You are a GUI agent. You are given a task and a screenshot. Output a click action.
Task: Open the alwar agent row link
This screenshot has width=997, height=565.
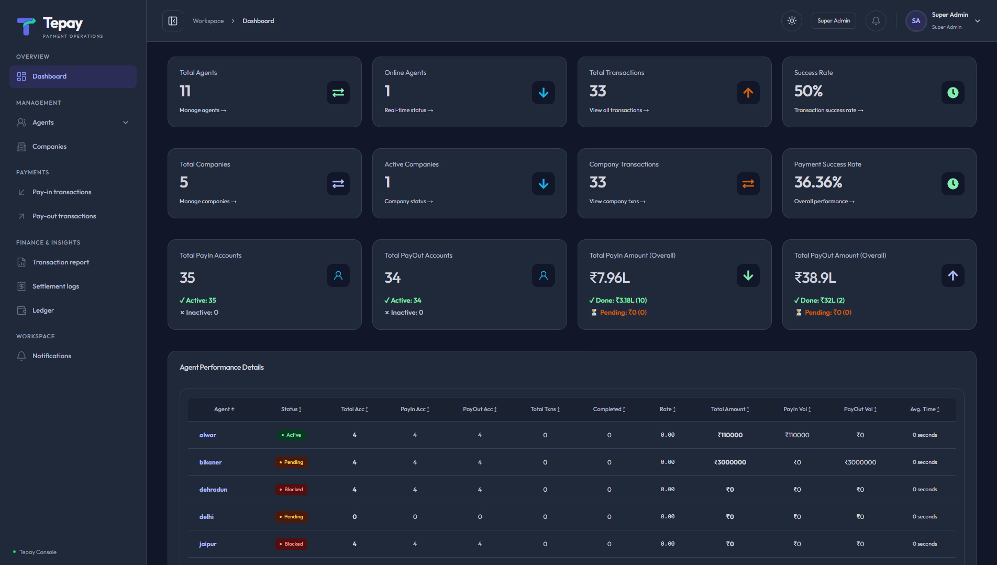pyautogui.click(x=208, y=435)
